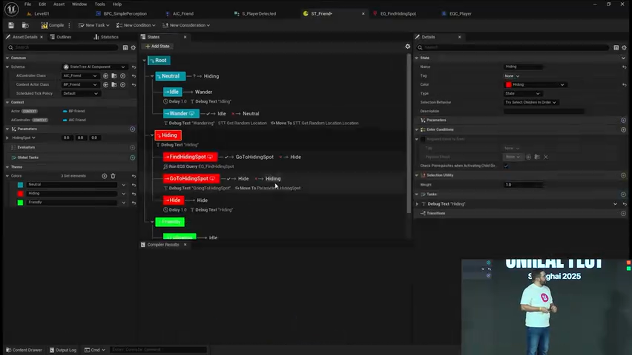Add a new Task using the Tasks plus icon
Viewport: 632px width, 355px height.
click(x=623, y=194)
